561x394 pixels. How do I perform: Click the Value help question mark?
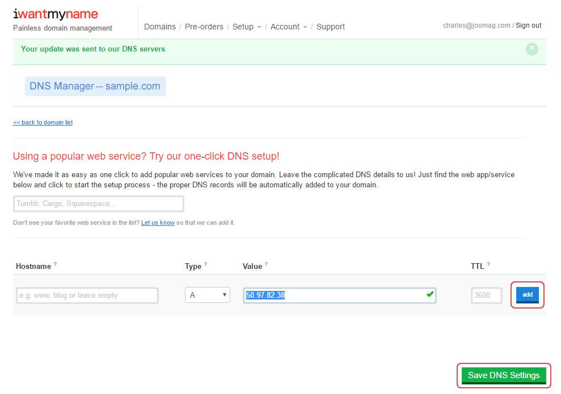[266, 264]
